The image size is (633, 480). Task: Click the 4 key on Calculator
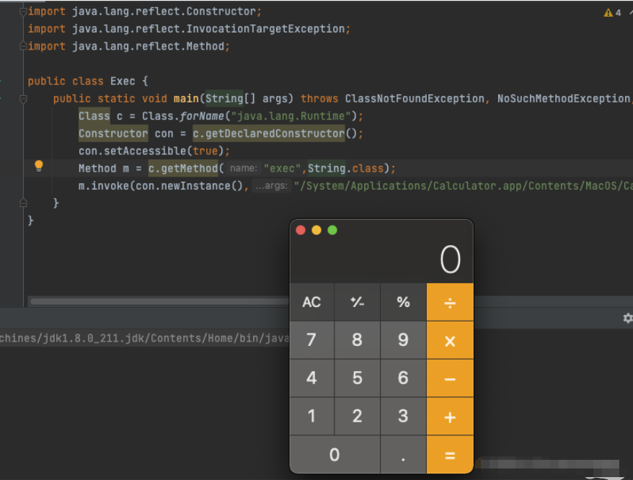pos(311,378)
